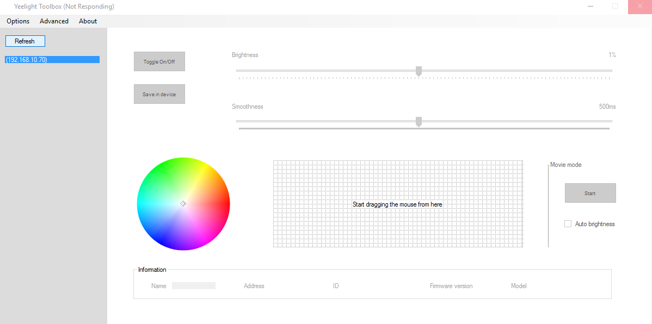Click the Name field in Information
Image resolution: width=652 pixels, height=324 pixels.
pyautogui.click(x=193, y=286)
